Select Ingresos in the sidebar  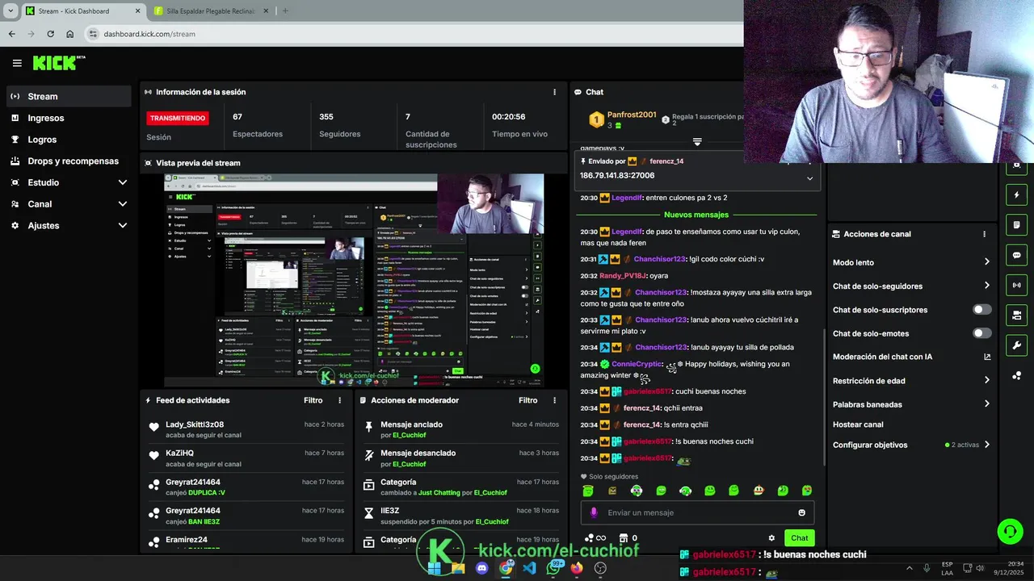pyautogui.click(x=69, y=118)
